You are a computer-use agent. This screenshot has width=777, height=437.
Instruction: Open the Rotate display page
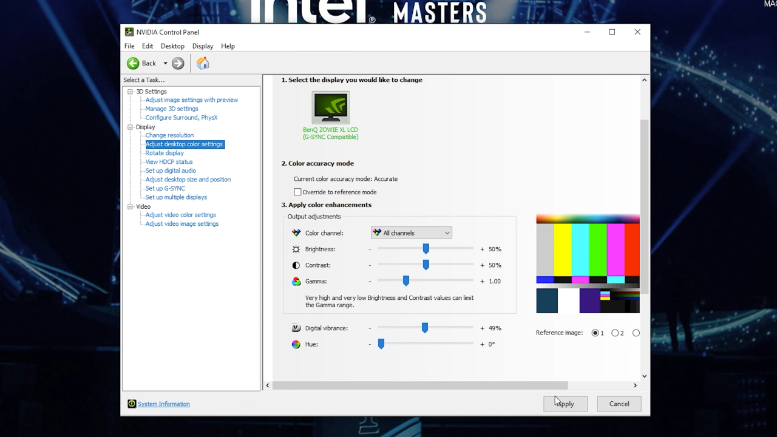(x=165, y=153)
